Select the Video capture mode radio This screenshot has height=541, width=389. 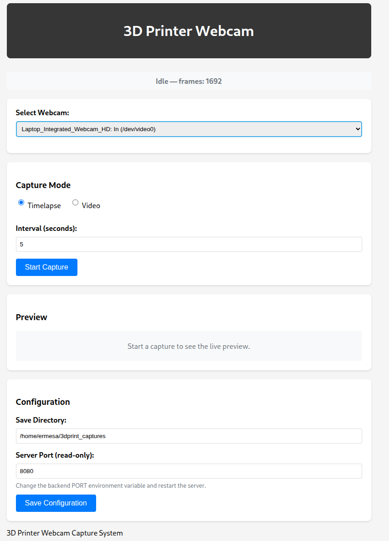(75, 203)
